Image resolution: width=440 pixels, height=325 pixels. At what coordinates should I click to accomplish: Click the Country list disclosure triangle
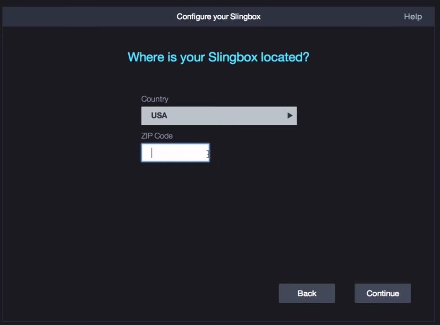click(x=289, y=115)
